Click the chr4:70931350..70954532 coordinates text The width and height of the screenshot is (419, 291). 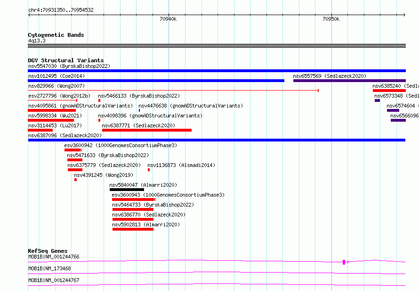click(61, 10)
